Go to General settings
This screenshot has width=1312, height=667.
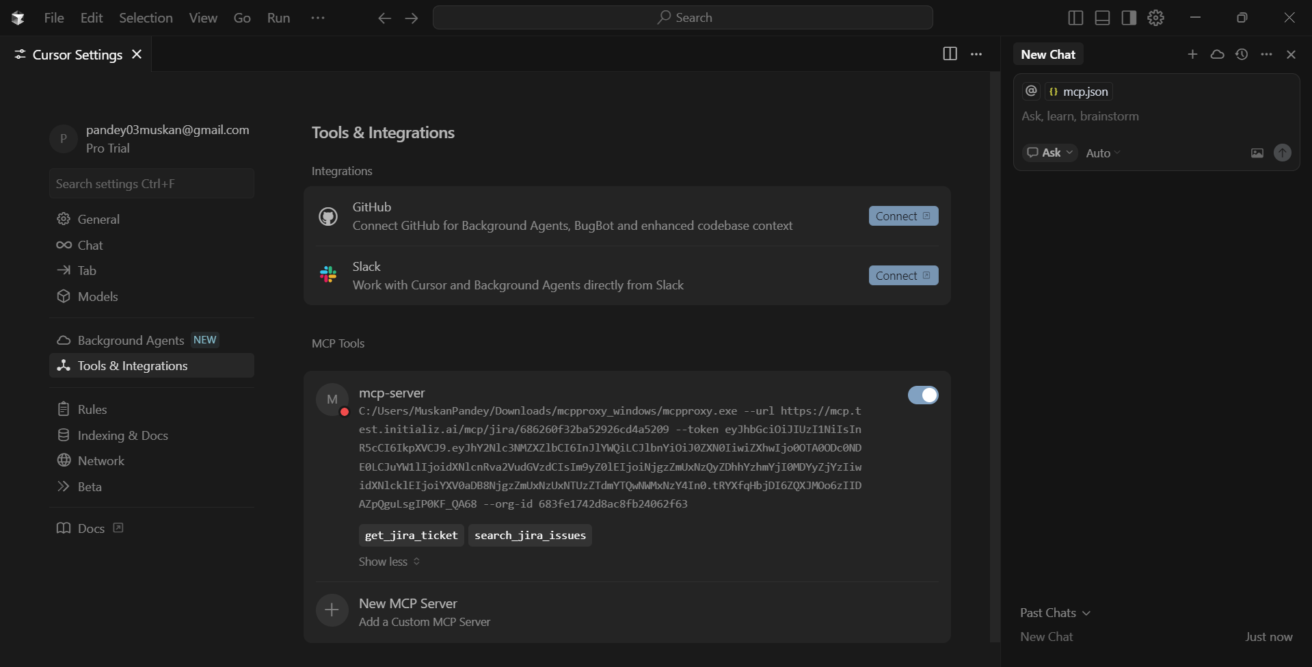point(152,219)
